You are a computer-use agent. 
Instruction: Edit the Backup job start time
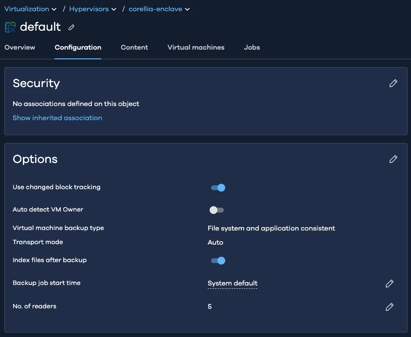[x=389, y=284]
